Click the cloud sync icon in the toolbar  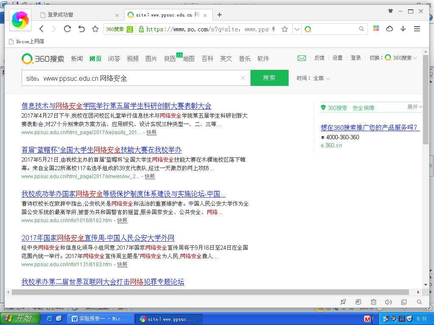389,28
